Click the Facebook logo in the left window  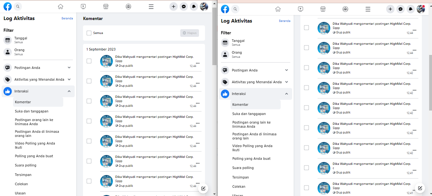pos(7,6)
